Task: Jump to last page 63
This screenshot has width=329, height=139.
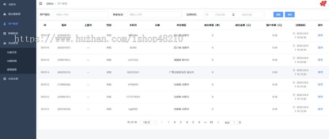Action: 211,122
